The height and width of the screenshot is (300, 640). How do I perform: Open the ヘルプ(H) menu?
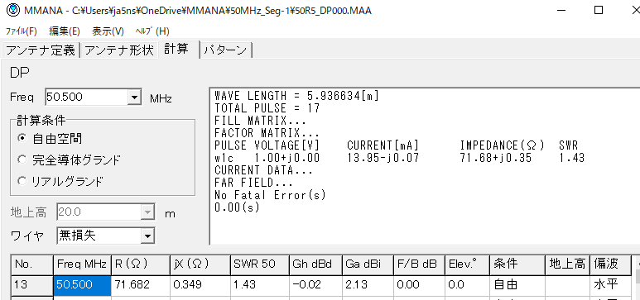click(152, 31)
